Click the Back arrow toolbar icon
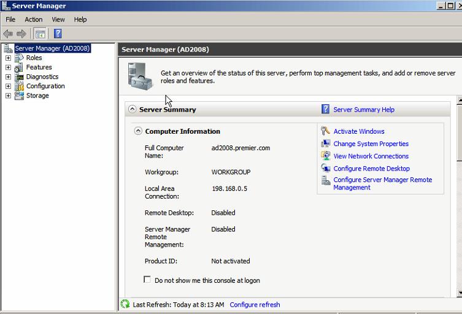 (8, 34)
